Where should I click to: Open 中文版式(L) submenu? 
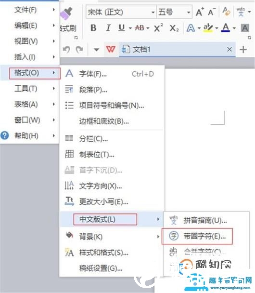[x=112, y=219]
